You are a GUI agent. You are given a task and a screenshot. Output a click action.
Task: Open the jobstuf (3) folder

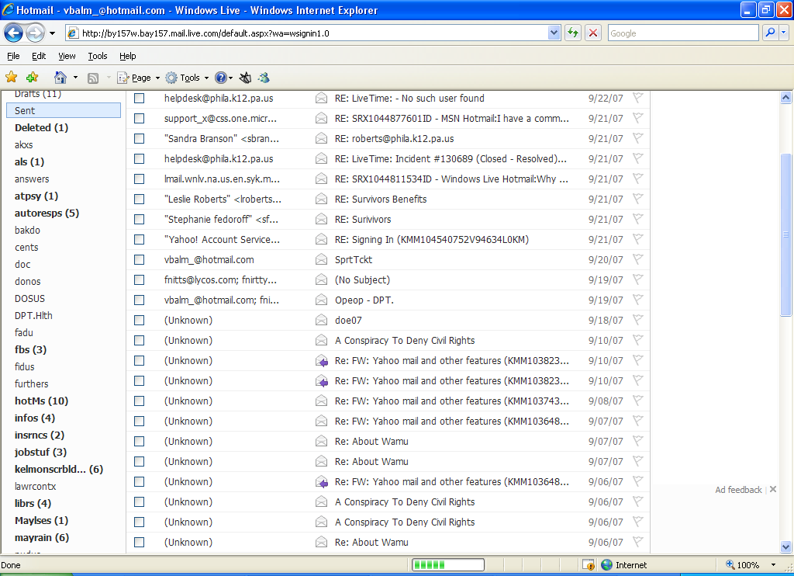point(40,453)
